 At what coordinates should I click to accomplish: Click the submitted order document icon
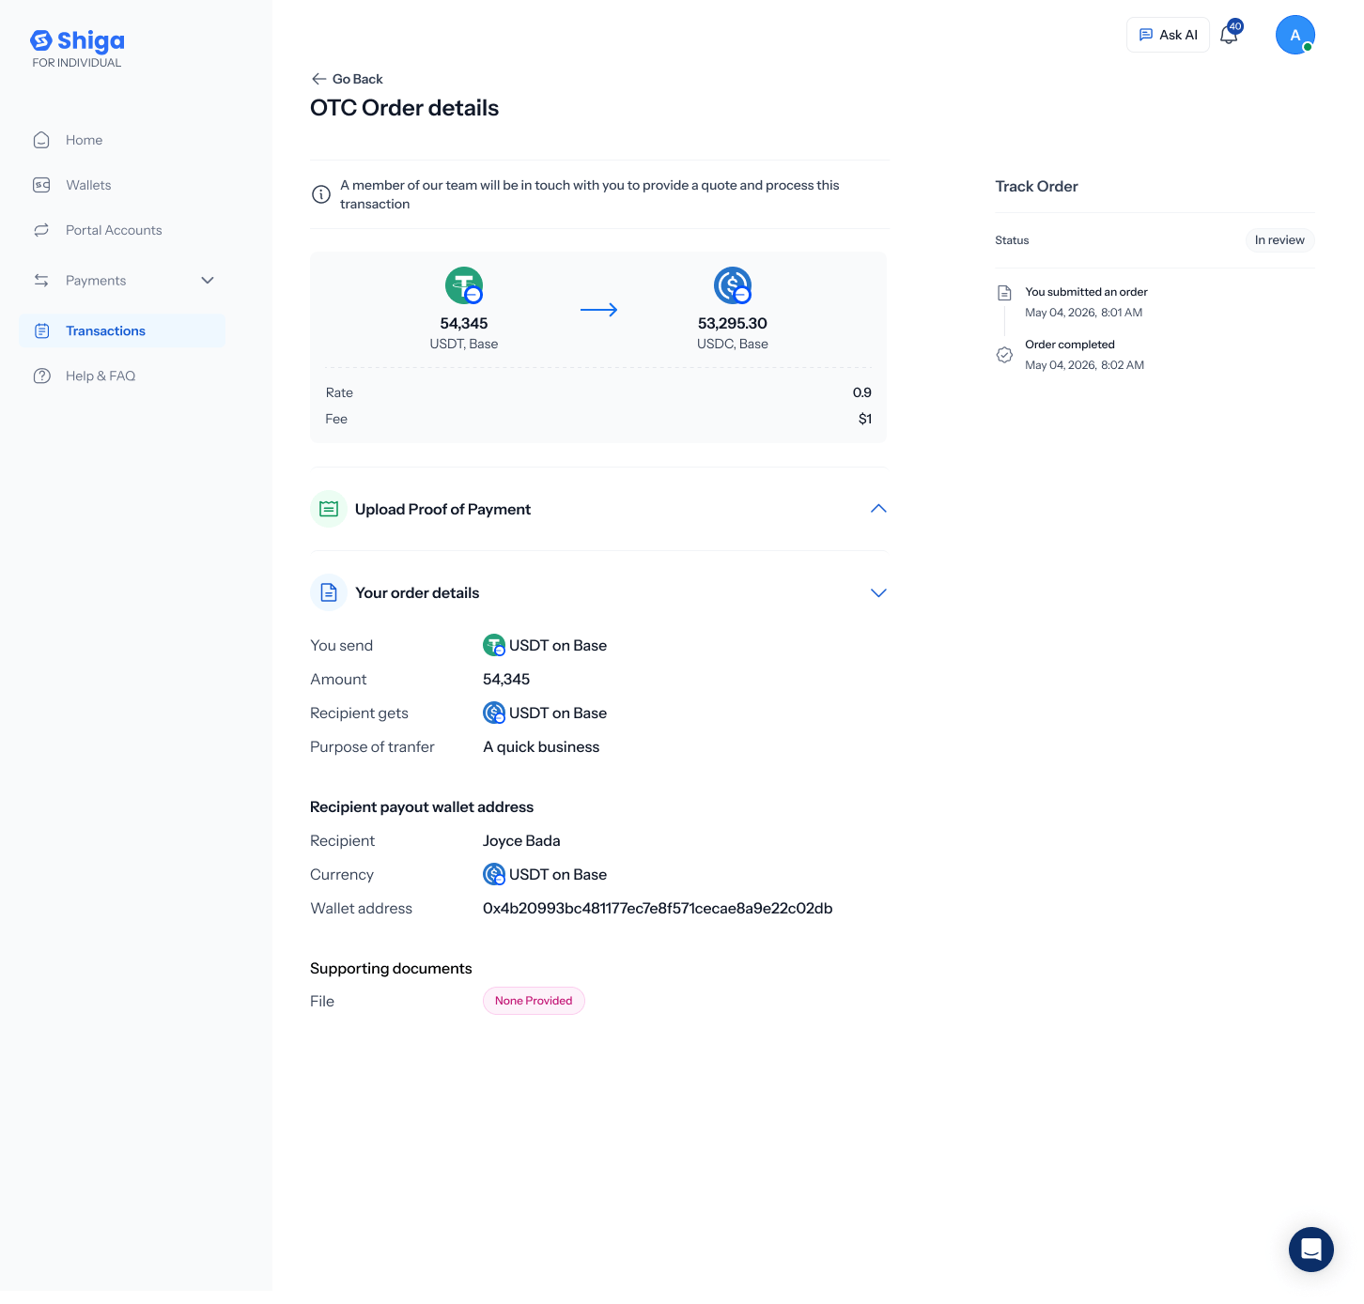pyautogui.click(x=1004, y=293)
